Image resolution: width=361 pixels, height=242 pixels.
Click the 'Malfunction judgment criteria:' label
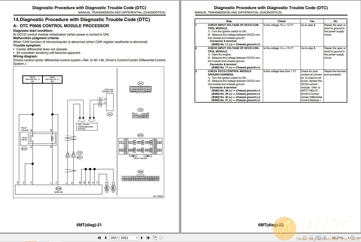36,38
